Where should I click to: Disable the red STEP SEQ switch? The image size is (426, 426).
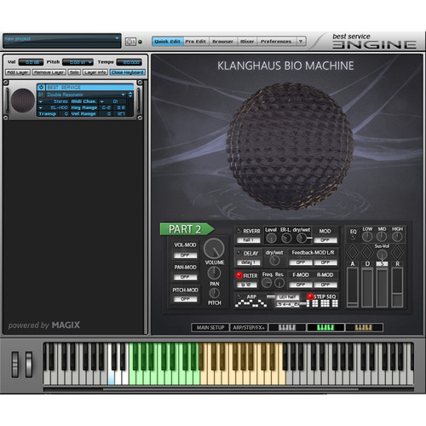310,296
